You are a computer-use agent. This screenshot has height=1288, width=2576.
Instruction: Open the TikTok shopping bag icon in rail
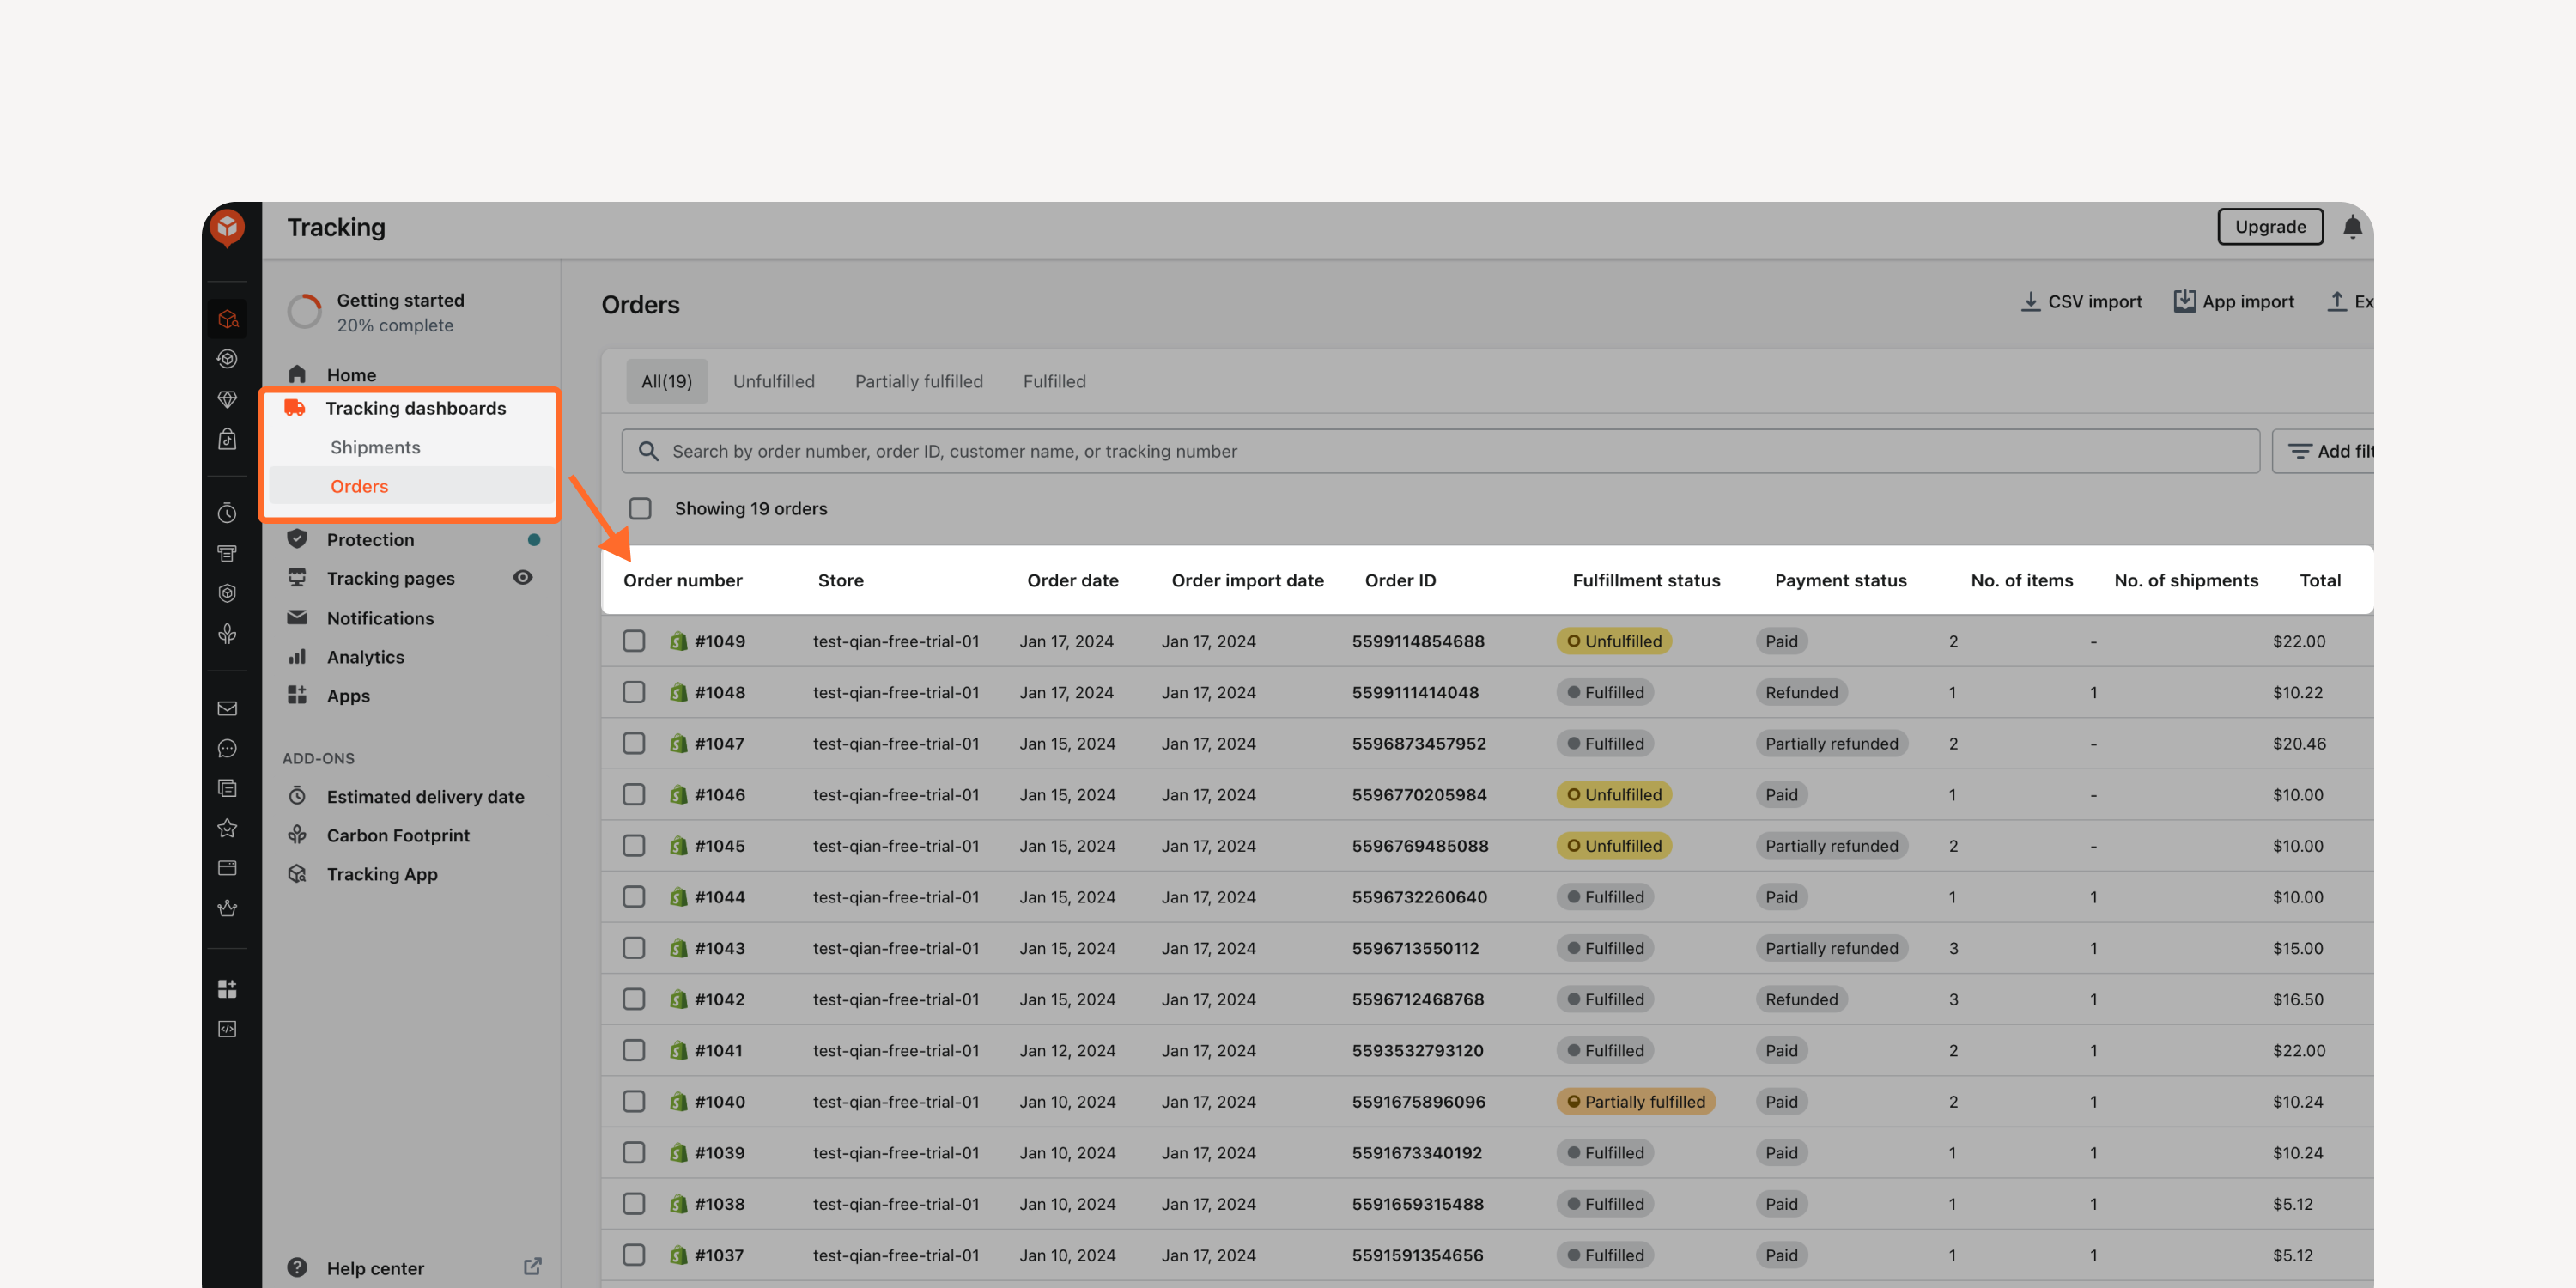click(228, 439)
